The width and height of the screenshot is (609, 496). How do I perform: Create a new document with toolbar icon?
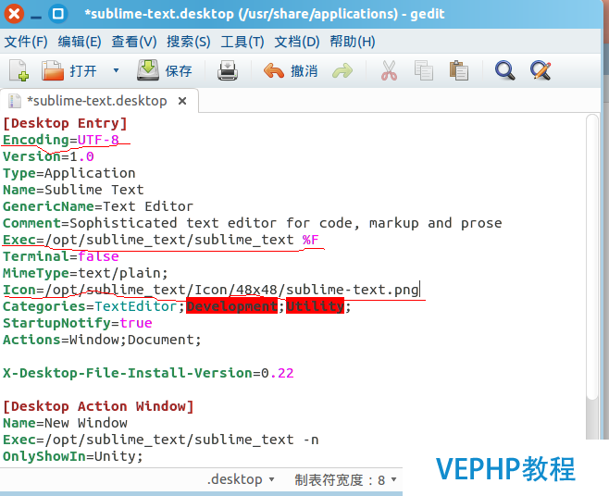coord(19,70)
